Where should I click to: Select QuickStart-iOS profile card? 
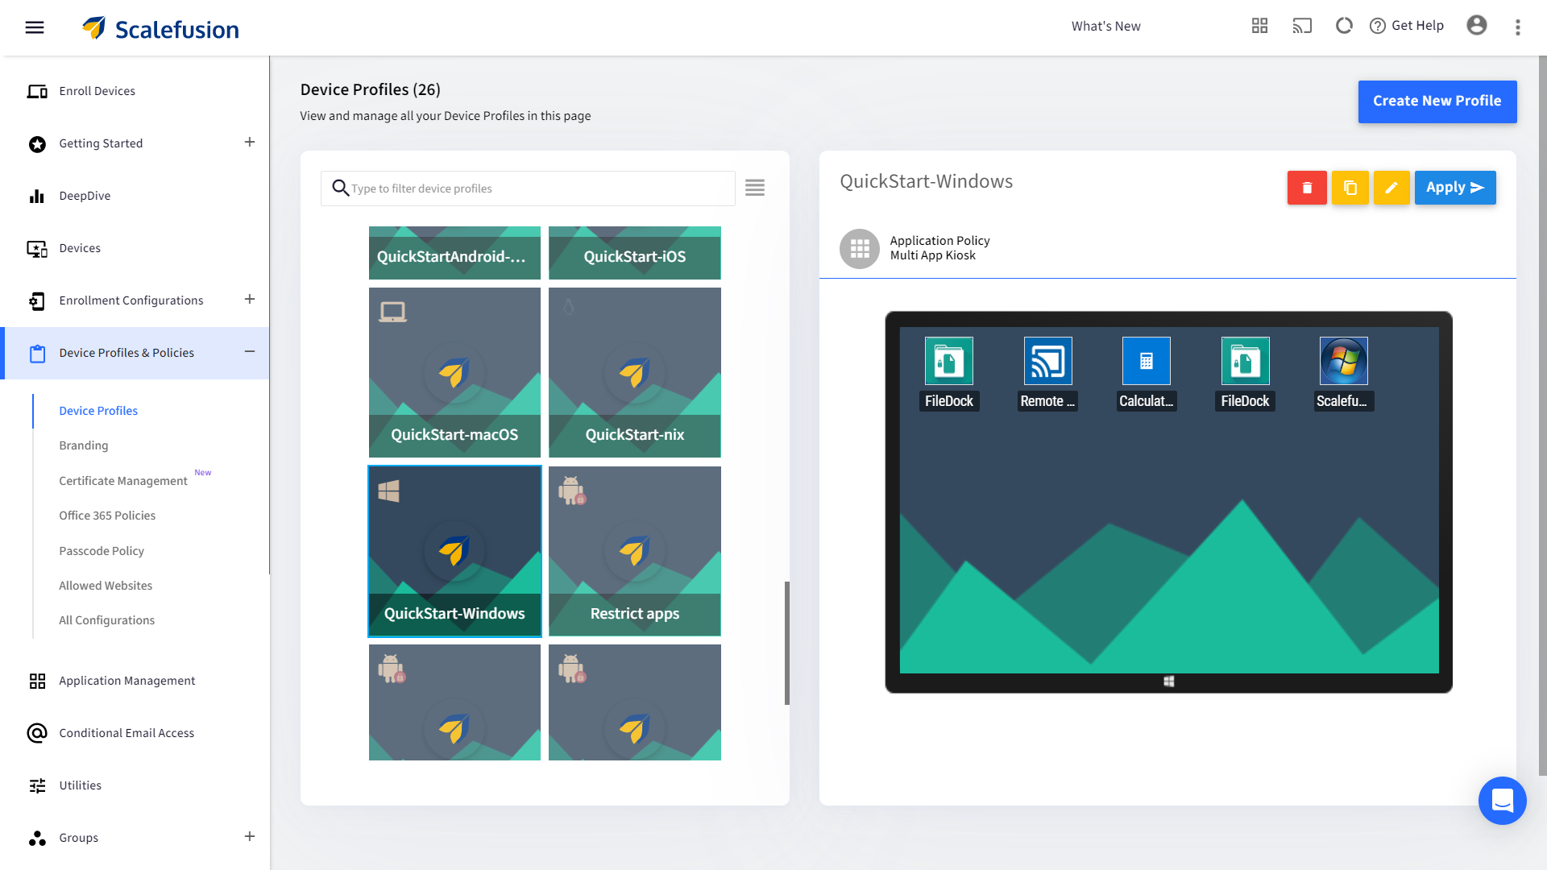click(635, 253)
